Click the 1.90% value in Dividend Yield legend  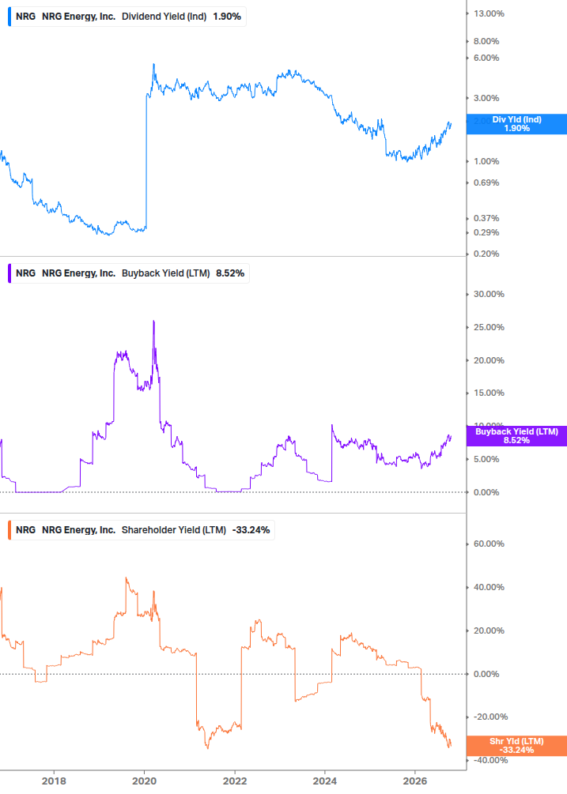coord(227,17)
